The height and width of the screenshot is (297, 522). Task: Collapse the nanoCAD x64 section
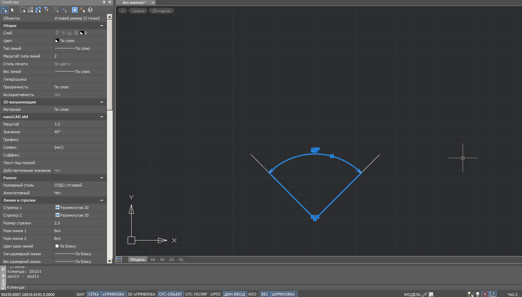[x=102, y=117]
